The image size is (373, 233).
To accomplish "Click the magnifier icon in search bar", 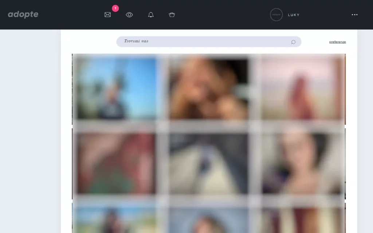I will (x=293, y=42).
